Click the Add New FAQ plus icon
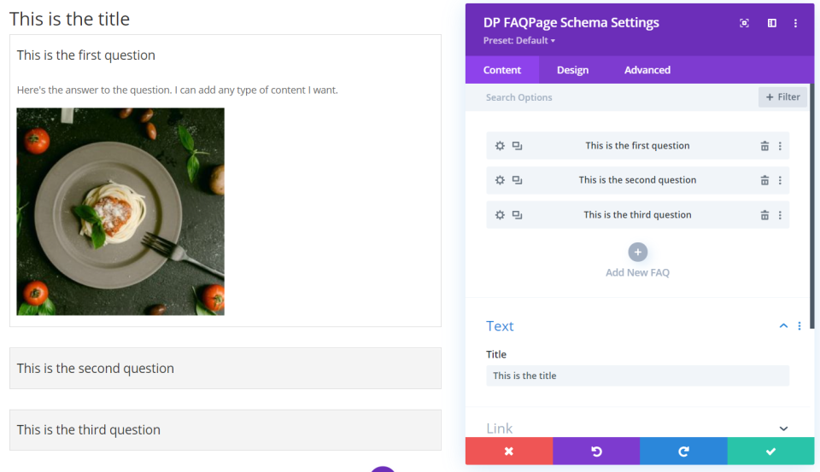This screenshot has height=472, width=820. pyautogui.click(x=637, y=252)
